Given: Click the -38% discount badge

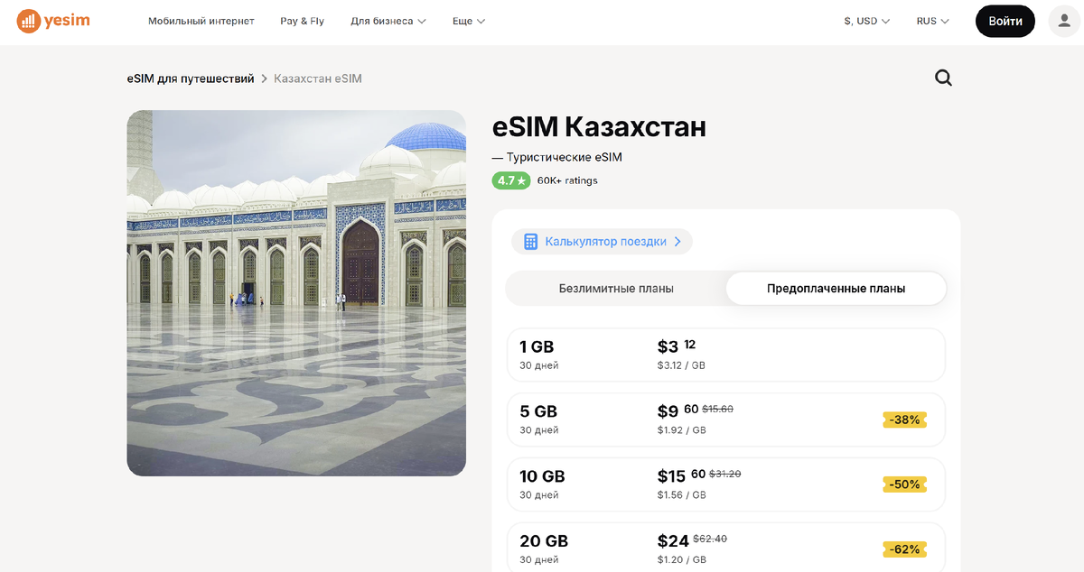Looking at the screenshot, I should click(904, 420).
